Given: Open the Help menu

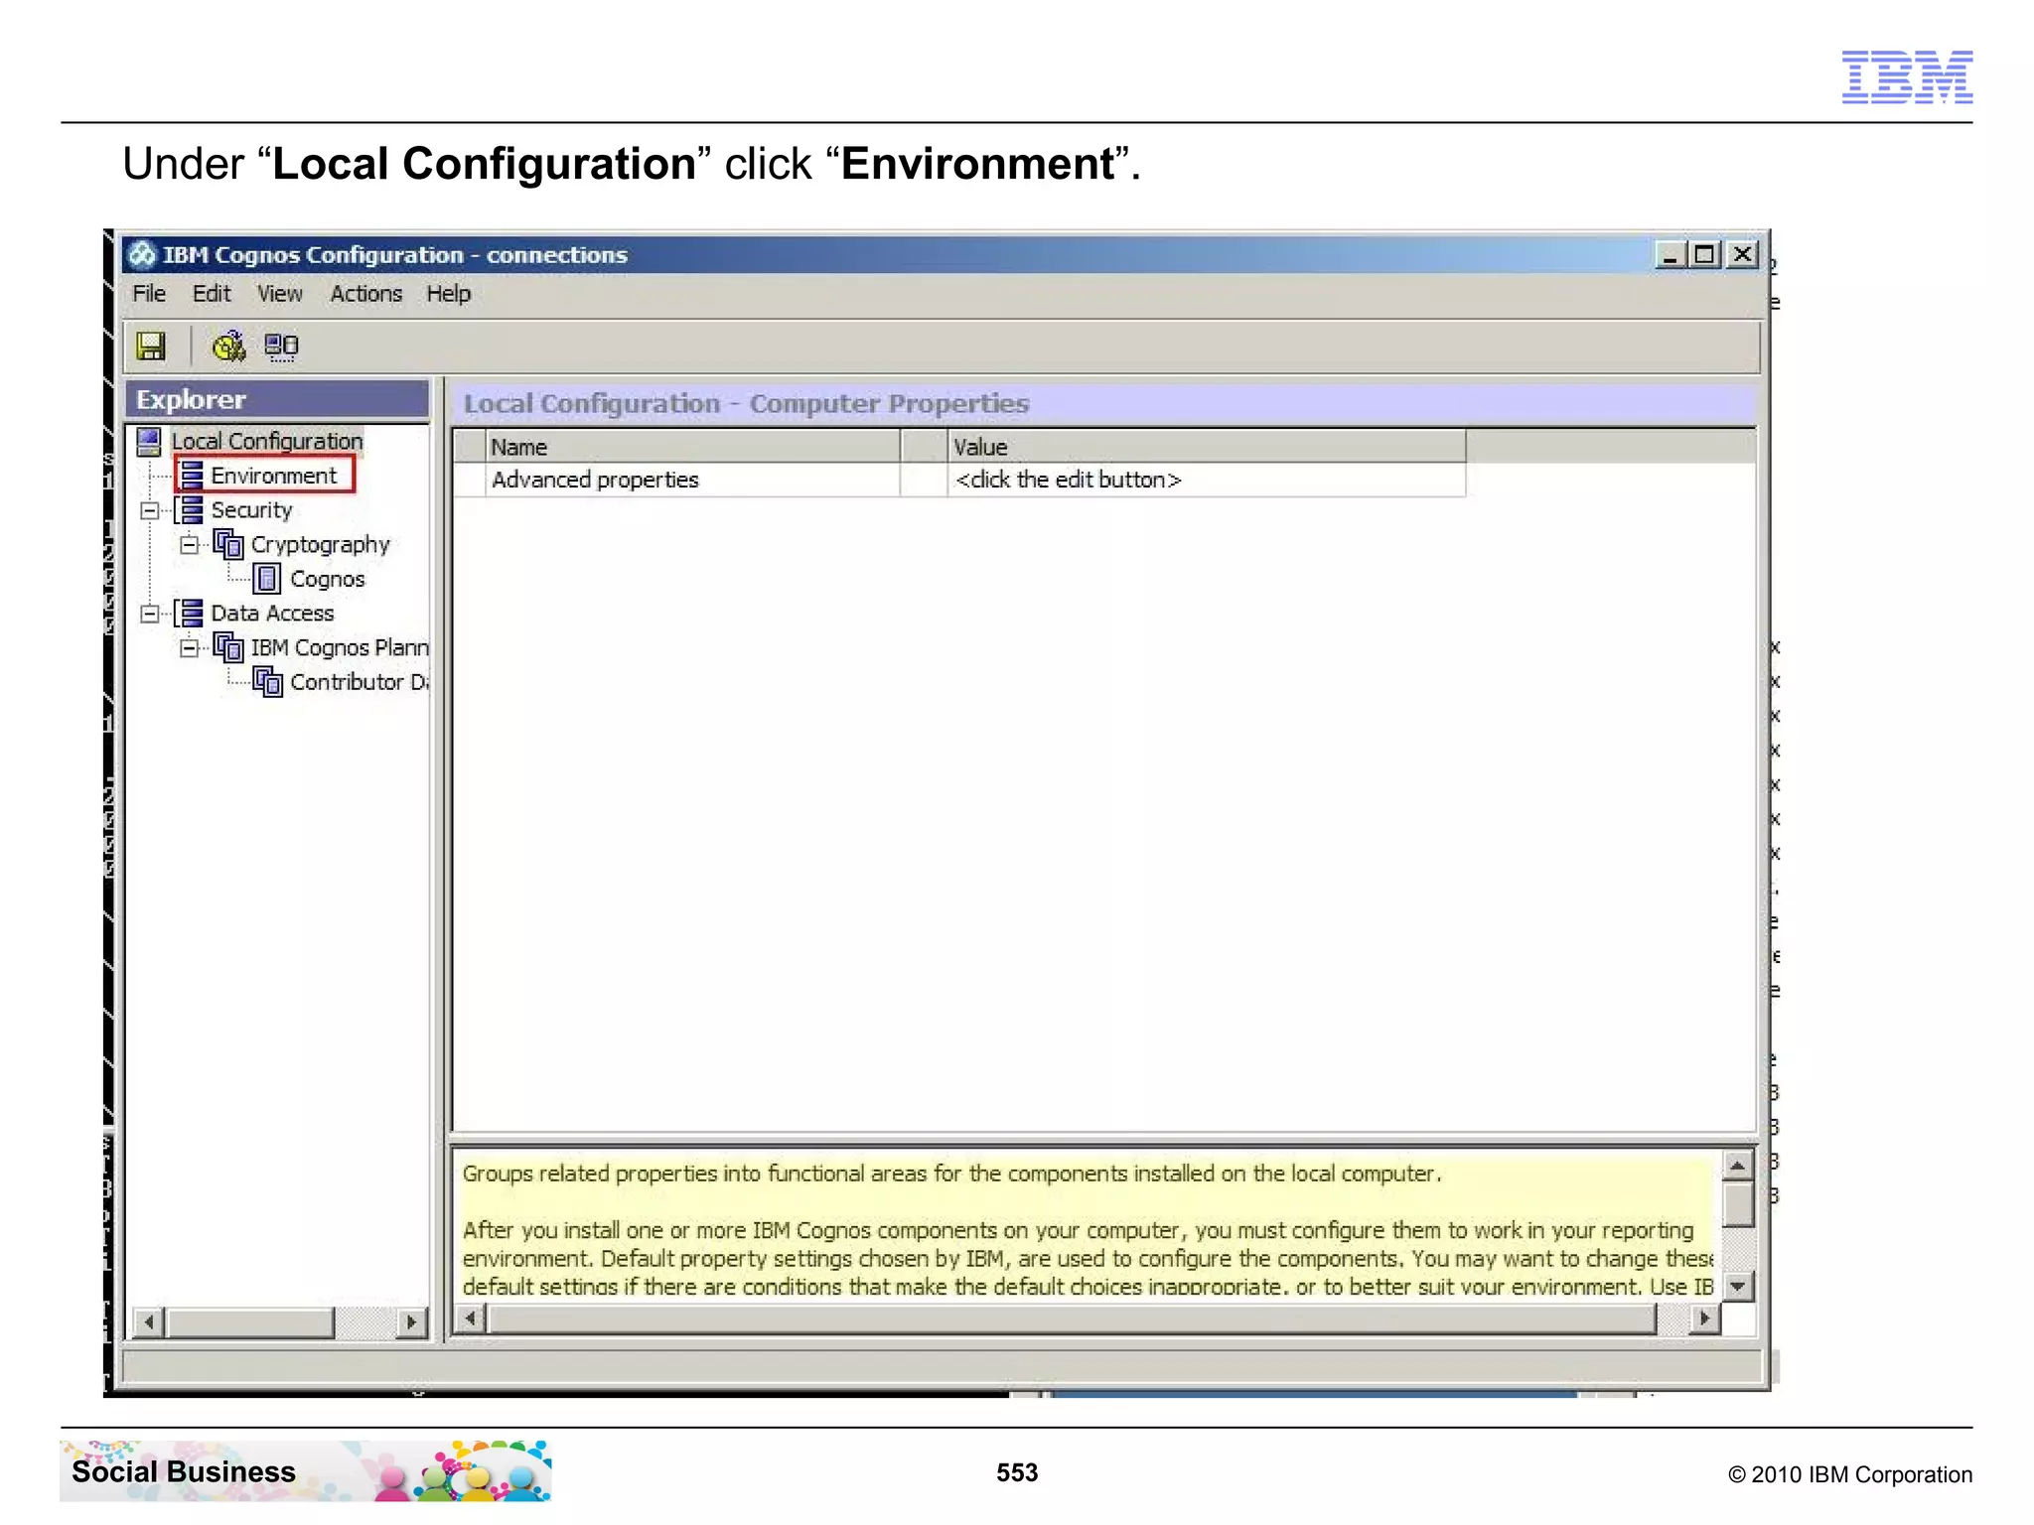Looking at the screenshot, I should point(449,294).
